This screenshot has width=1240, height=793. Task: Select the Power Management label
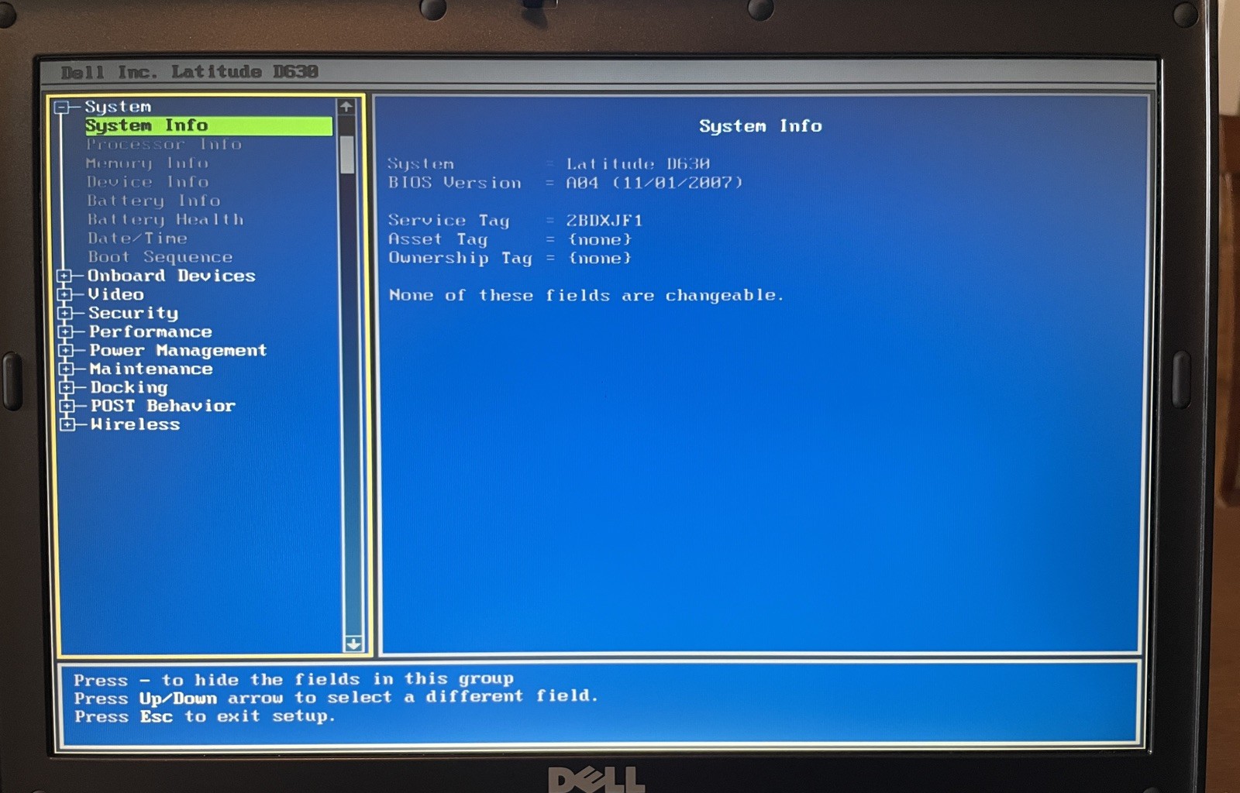point(177,350)
